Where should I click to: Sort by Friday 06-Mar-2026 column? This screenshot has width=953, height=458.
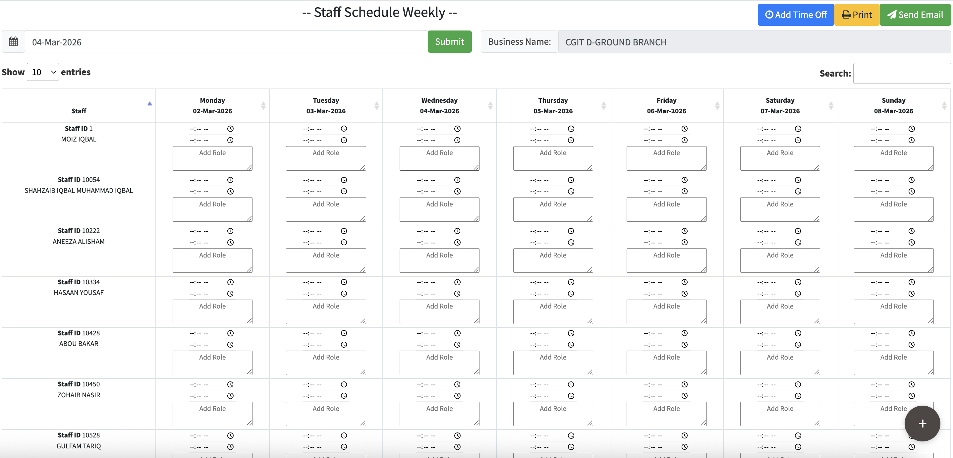[x=666, y=106]
